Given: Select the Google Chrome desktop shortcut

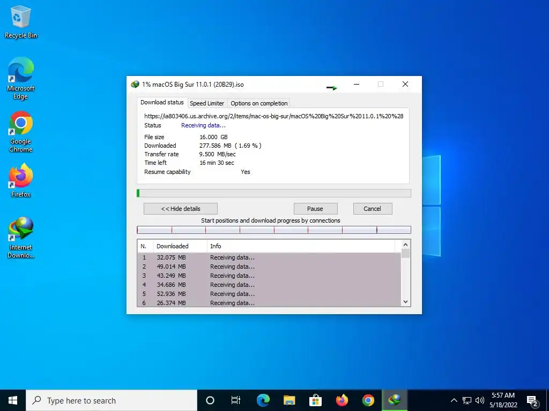Looking at the screenshot, I should [21, 132].
